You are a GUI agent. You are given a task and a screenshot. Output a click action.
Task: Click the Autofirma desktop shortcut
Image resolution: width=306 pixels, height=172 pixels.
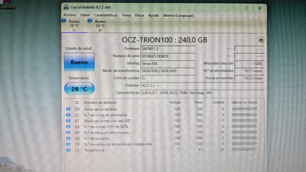click(x=7, y=5)
